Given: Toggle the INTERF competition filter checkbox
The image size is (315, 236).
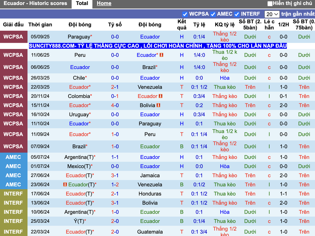Looking at the screenshot, I should tap(237, 14).
